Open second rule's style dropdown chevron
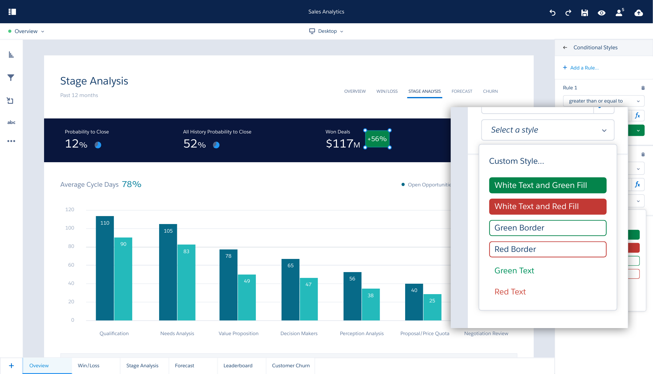This screenshot has width=653, height=374. (x=638, y=201)
